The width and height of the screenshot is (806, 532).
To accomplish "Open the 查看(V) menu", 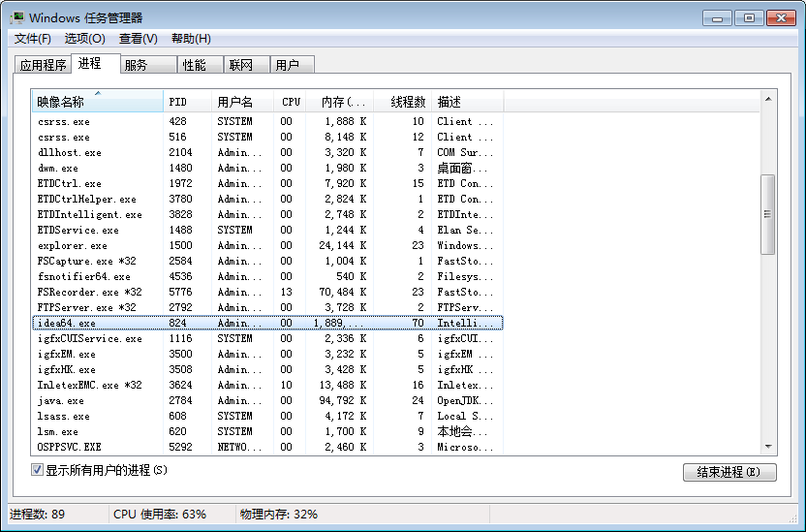I will [139, 39].
